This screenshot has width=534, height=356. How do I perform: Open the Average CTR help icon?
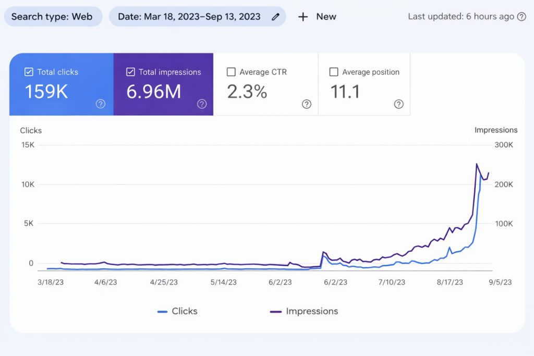[307, 104]
